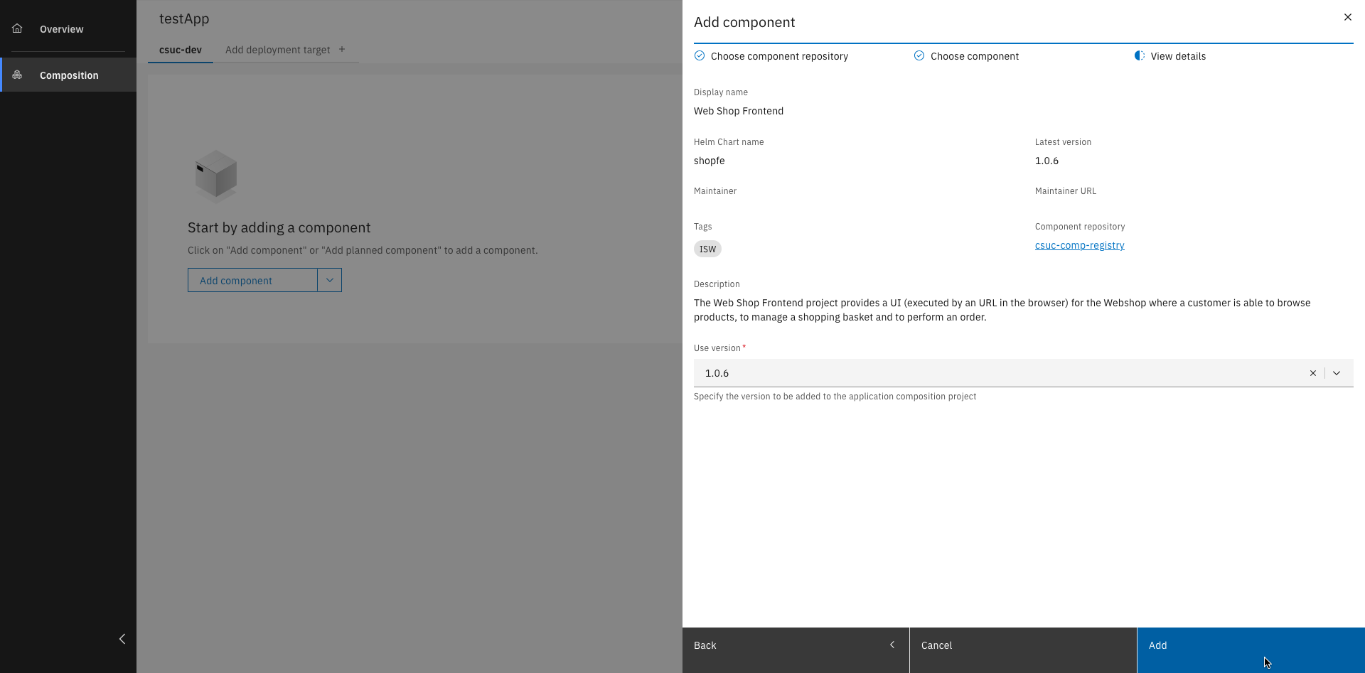Screen dimensions: 1365x673
Task: Click the checkmark icon on Choose component repository step
Action: point(700,55)
